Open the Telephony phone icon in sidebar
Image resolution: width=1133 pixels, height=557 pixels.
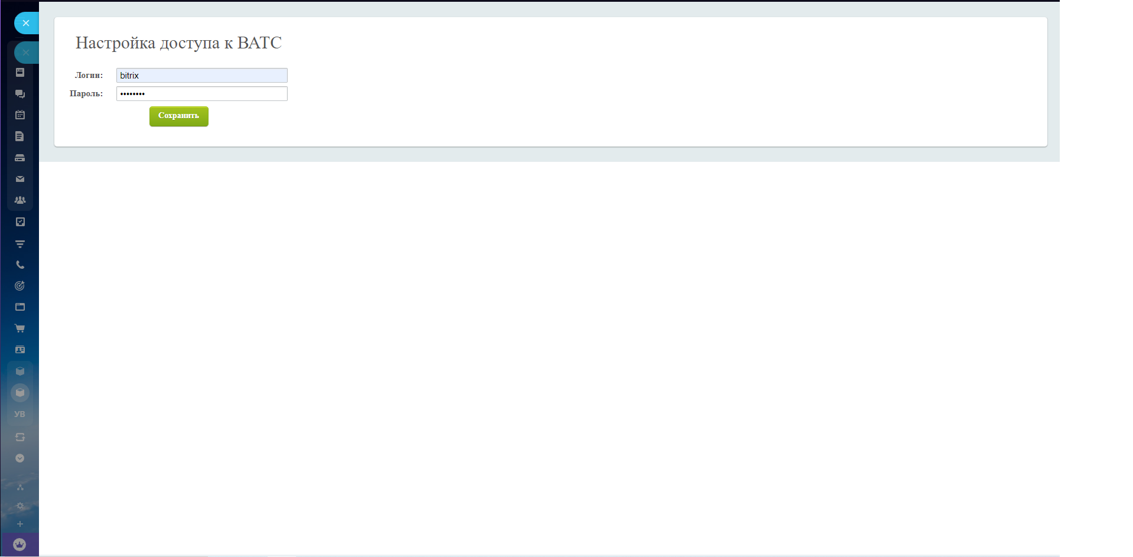(x=20, y=265)
